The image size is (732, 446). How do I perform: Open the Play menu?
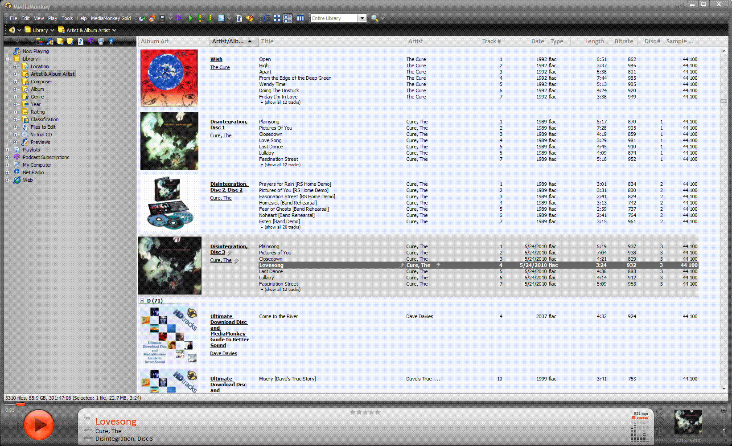53,18
